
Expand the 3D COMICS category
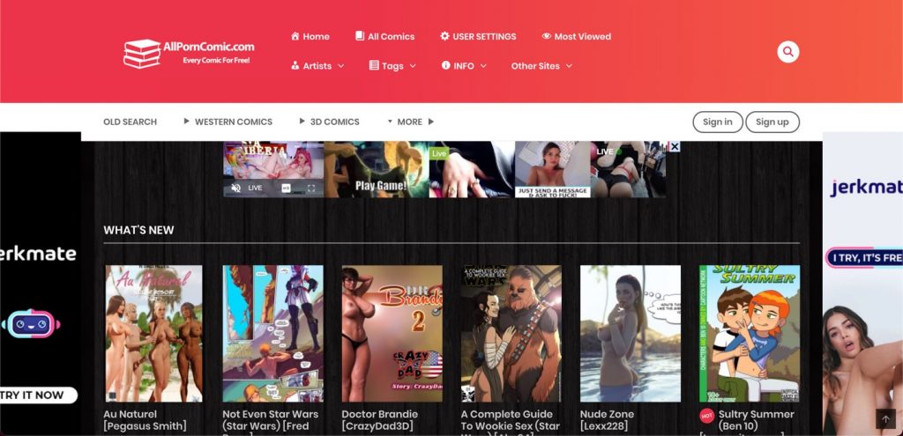pos(330,122)
